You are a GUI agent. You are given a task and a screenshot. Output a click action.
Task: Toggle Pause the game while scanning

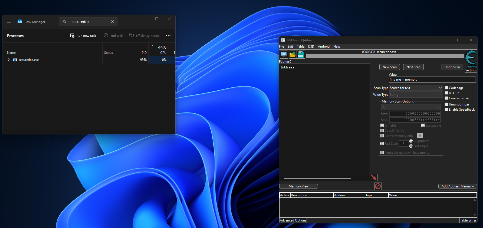[382, 153]
